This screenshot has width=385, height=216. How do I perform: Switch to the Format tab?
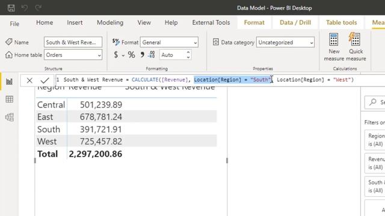tap(254, 23)
